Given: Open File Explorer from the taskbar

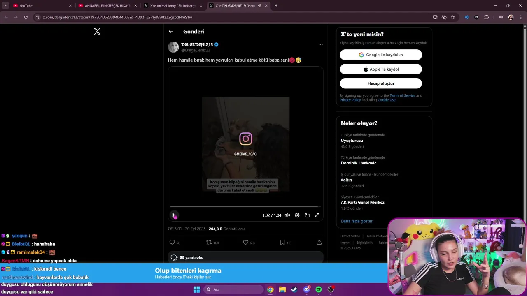Looking at the screenshot, I should 282,289.
